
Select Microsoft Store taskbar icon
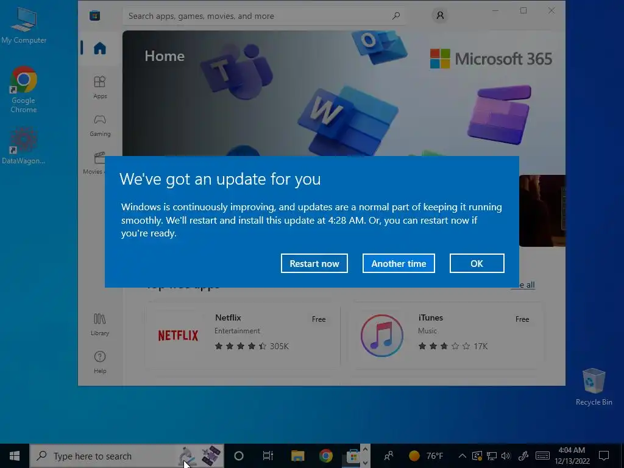pyautogui.click(x=353, y=456)
